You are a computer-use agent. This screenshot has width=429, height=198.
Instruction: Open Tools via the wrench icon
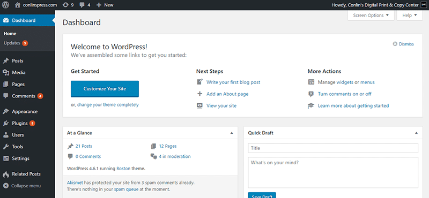click(6, 147)
